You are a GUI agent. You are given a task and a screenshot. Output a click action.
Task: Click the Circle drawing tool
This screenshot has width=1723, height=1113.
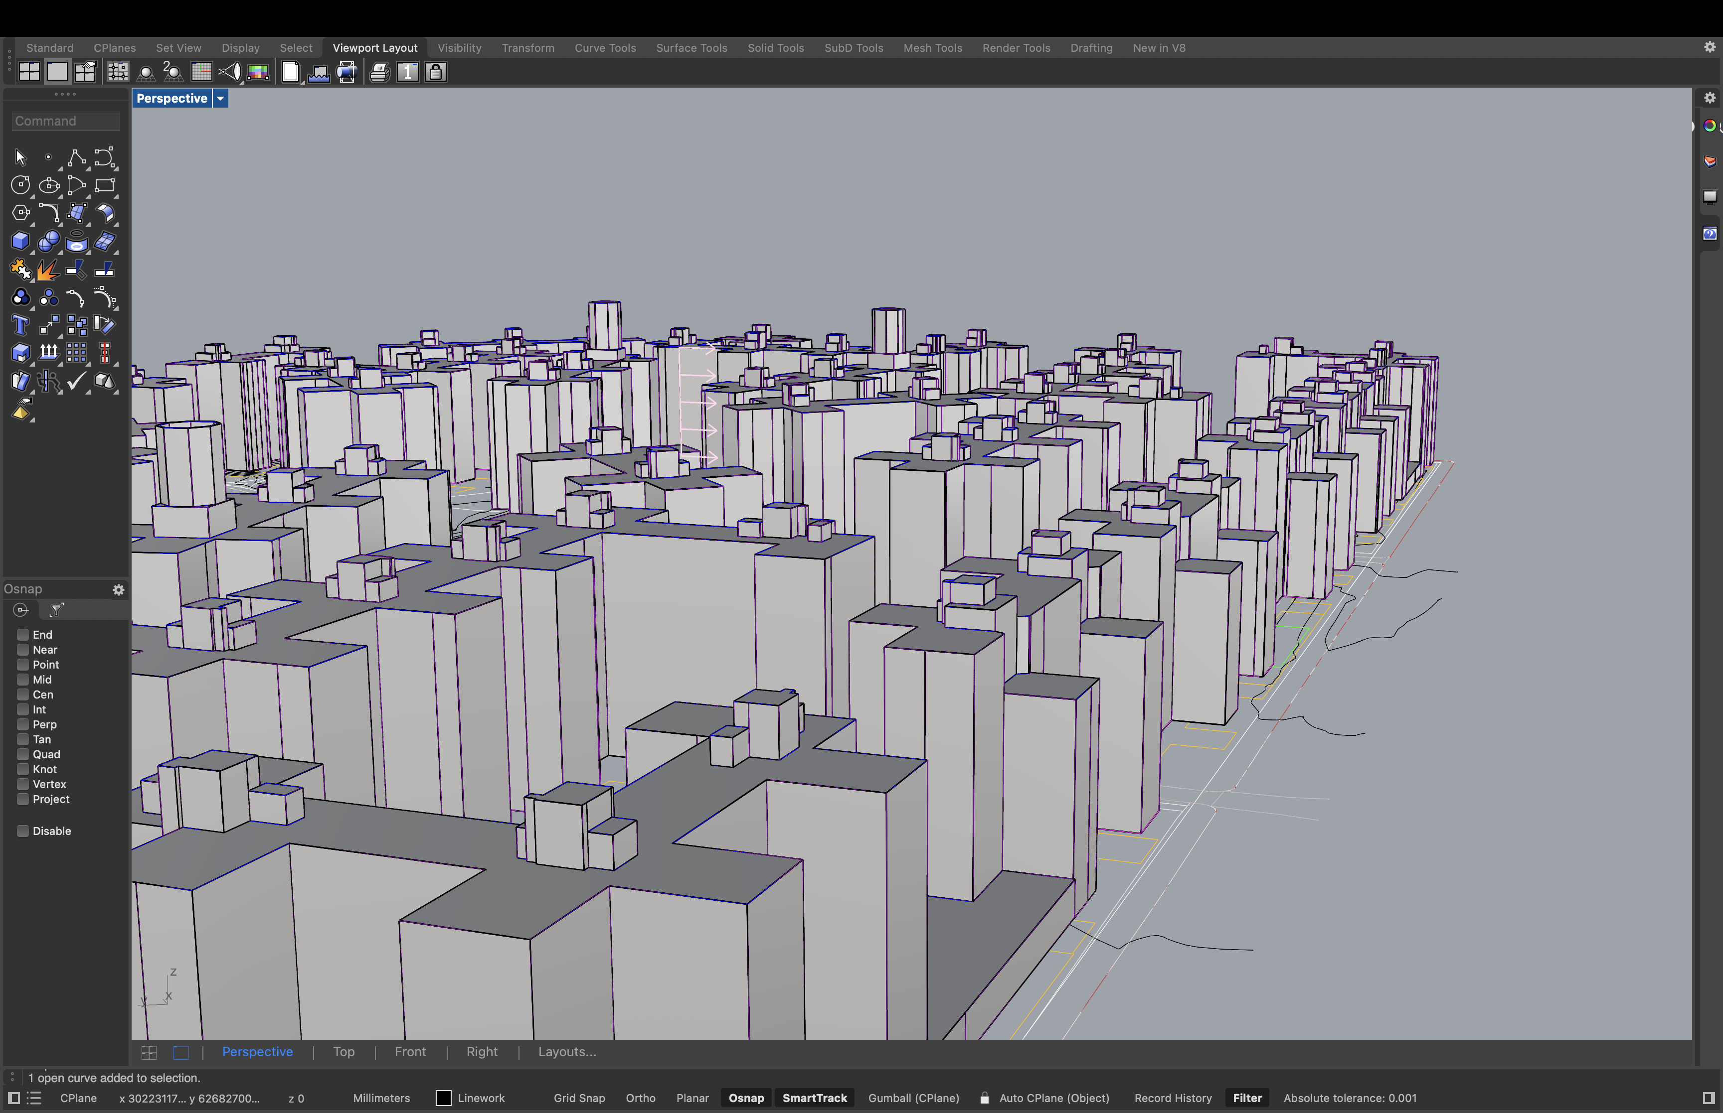20,186
